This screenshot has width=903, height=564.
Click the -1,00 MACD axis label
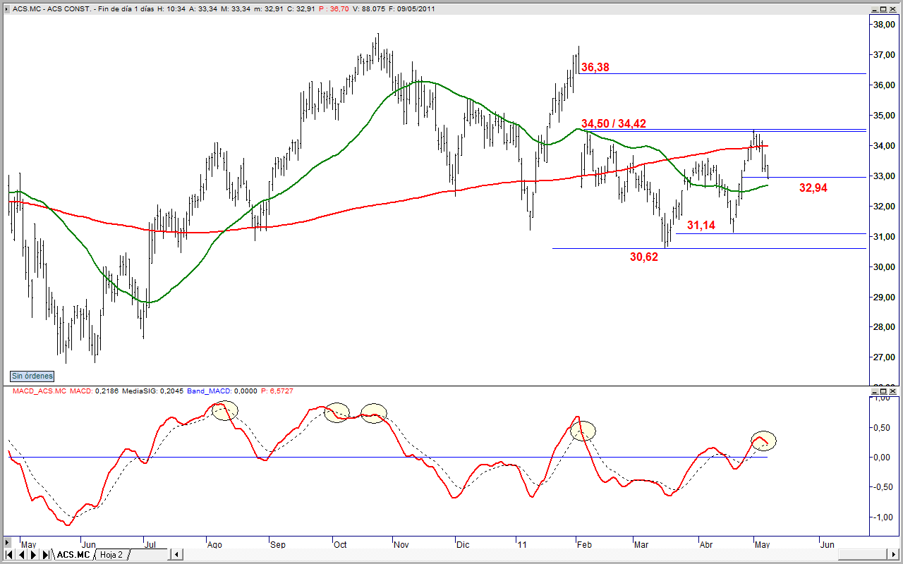click(884, 517)
